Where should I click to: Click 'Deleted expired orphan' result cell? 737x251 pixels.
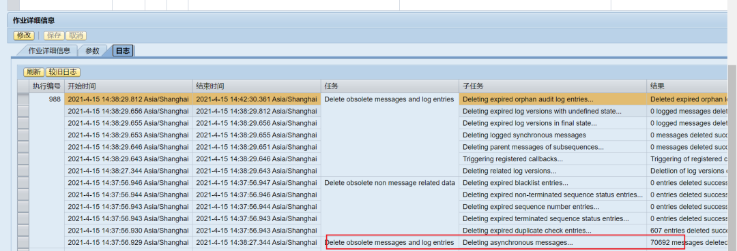pos(688,99)
